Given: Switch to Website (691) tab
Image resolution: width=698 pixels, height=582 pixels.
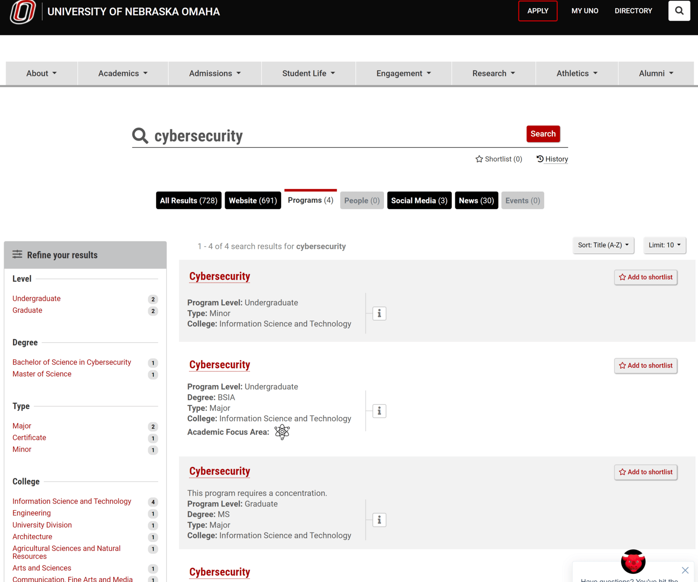Looking at the screenshot, I should point(253,200).
